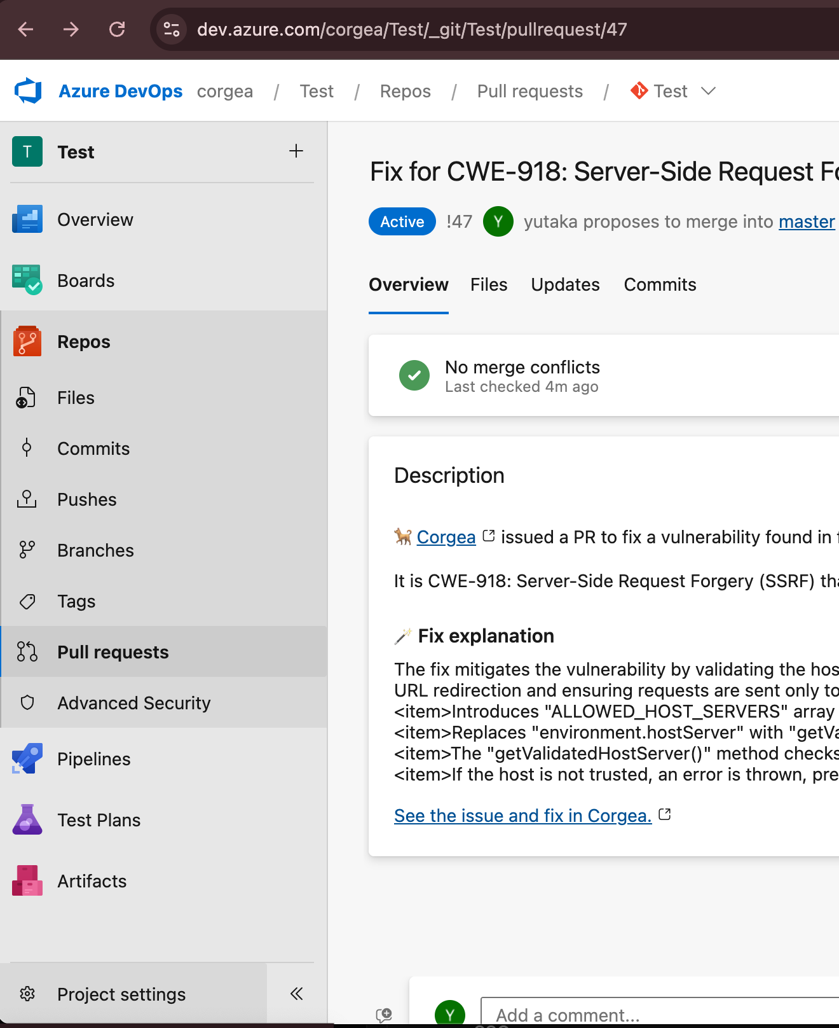Image resolution: width=839 pixels, height=1028 pixels.
Task: Switch to the Overview tab
Action: pos(409,284)
